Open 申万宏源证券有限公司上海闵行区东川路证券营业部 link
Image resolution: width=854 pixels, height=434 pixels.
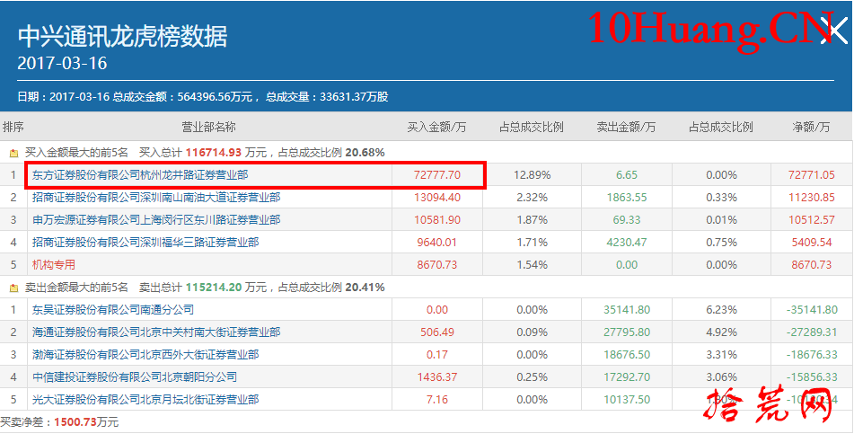156,220
